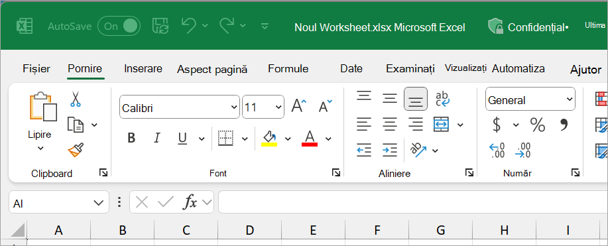608x246 pixels.
Task: Open the Date tab
Action: coord(351,69)
